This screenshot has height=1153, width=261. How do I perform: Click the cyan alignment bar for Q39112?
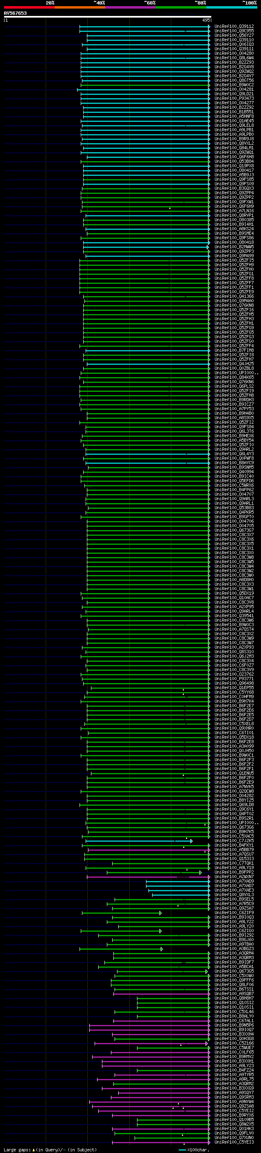coord(144,27)
